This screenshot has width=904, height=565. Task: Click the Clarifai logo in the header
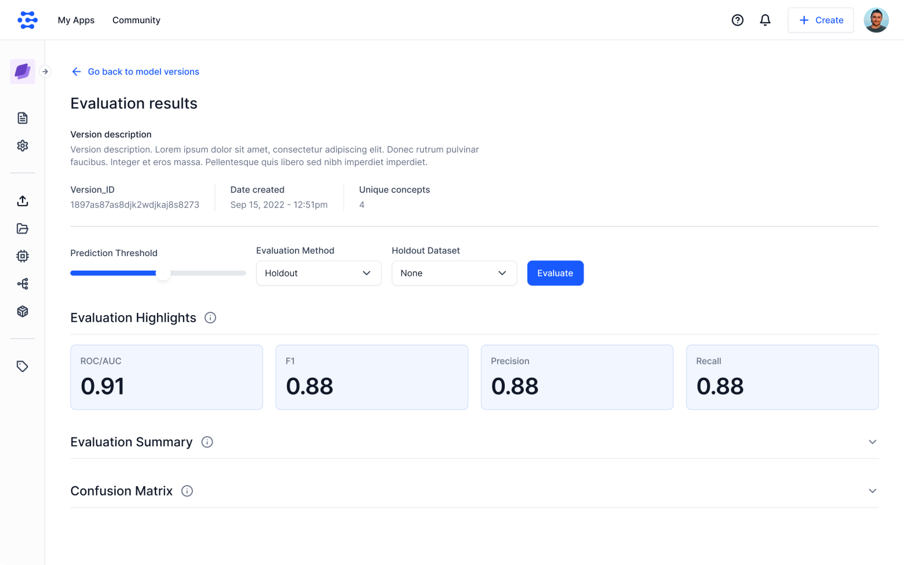click(x=27, y=20)
